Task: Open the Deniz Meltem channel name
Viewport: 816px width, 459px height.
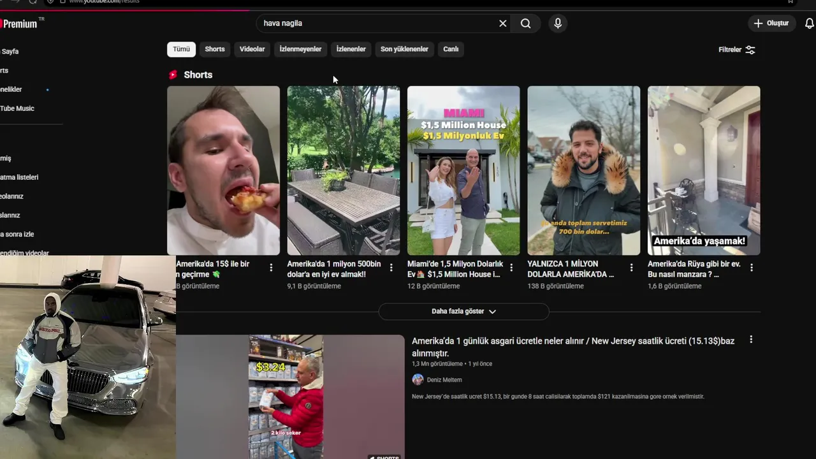Action: point(444,380)
